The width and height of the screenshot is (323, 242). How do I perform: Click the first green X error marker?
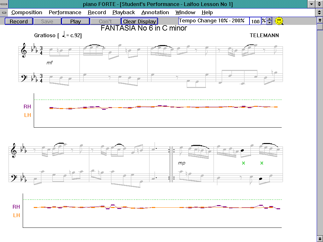click(x=244, y=163)
